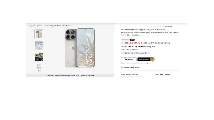Select the second lifestyle photo thumbnail
This screenshot has height=120, width=214.
pyautogui.click(x=39, y=45)
